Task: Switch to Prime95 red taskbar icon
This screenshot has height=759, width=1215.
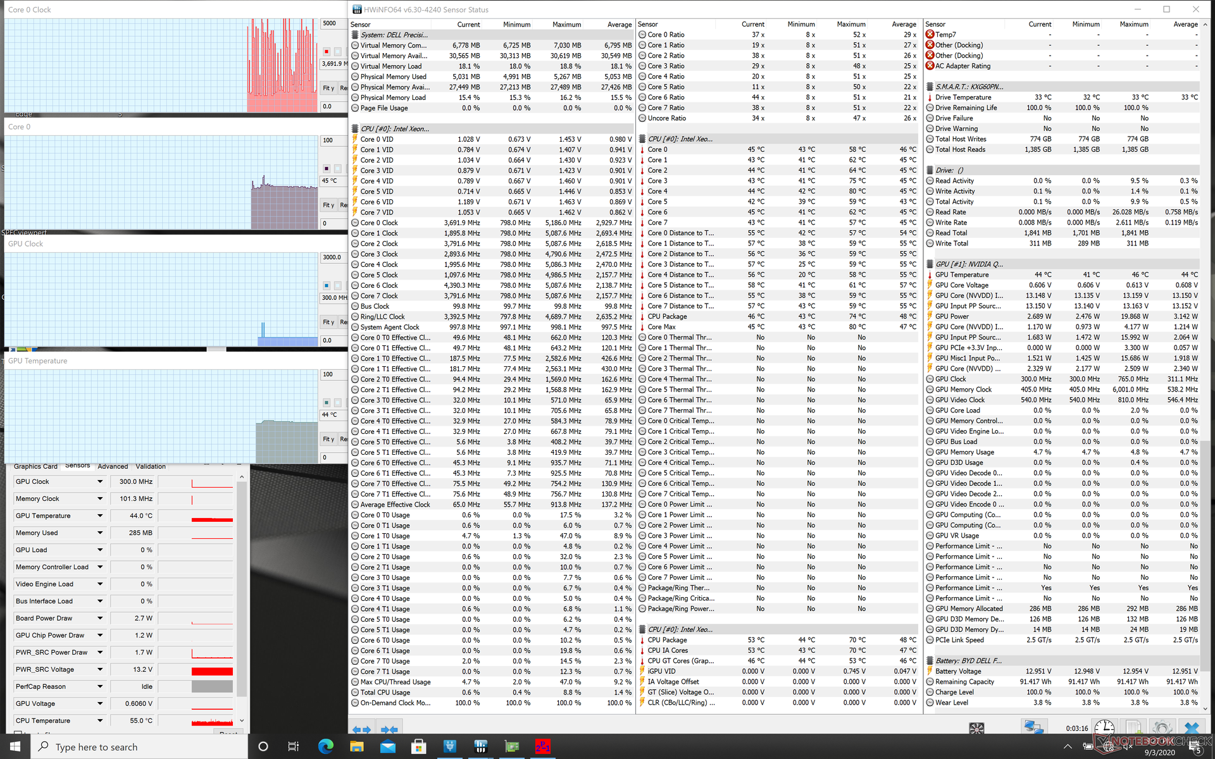Action: click(543, 746)
